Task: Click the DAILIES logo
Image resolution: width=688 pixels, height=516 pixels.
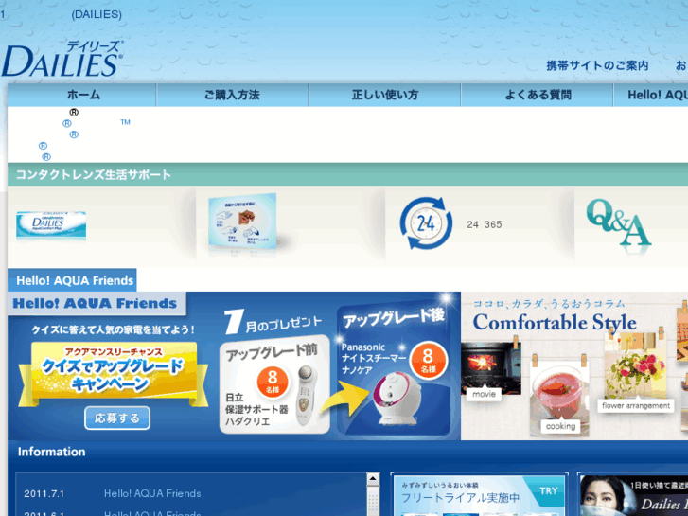Action: [x=62, y=59]
